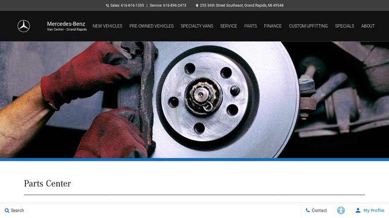
Task: Open the Pre-Owned Vehicles menu
Action: 151,26
